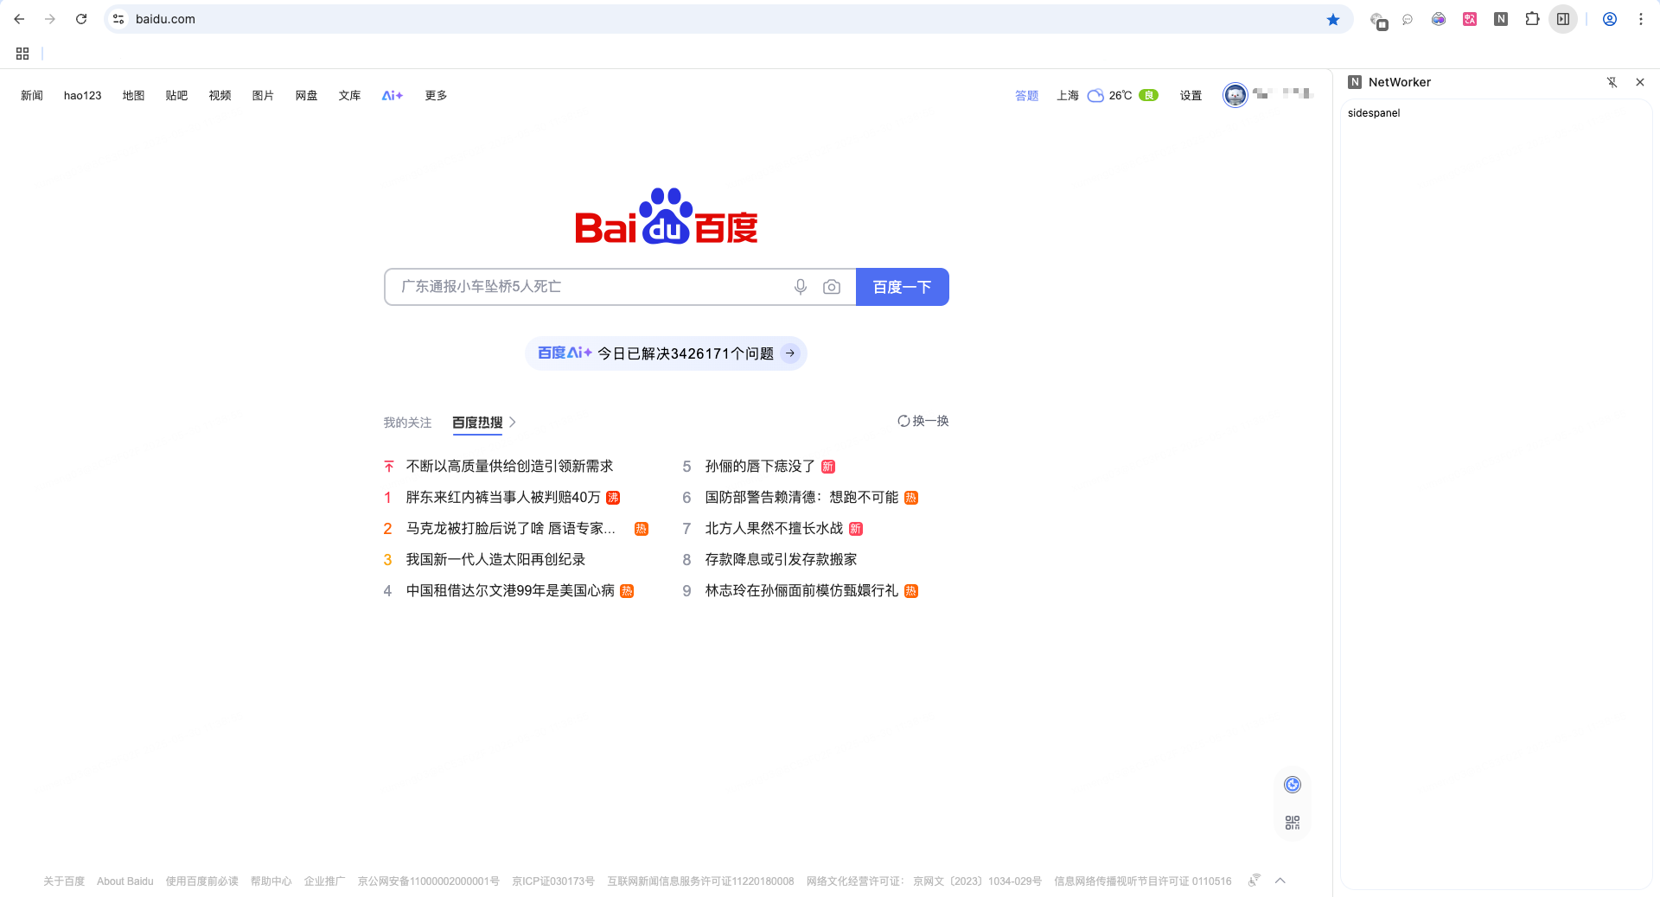Unpin the NetWorker side panel
The width and height of the screenshot is (1660, 897).
[1612, 82]
